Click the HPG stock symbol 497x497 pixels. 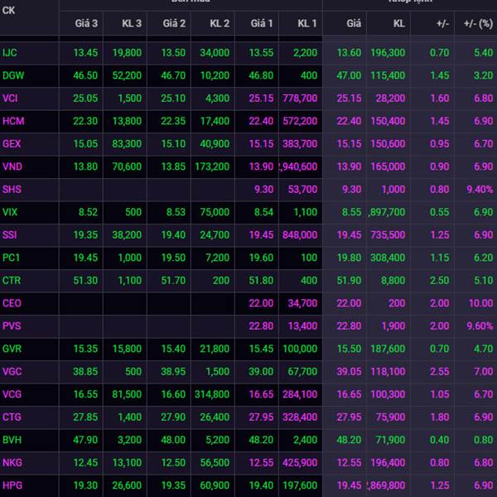point(12,485)
